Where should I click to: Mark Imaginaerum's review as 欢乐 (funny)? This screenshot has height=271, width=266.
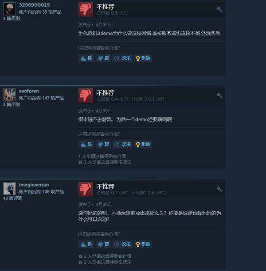pos(122,244)
